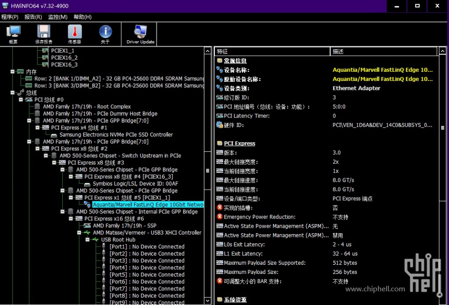Click the red X icon beside Emergency Power Reduction
Viewport: 449px width, 305px height.
[x=219, y=217]
